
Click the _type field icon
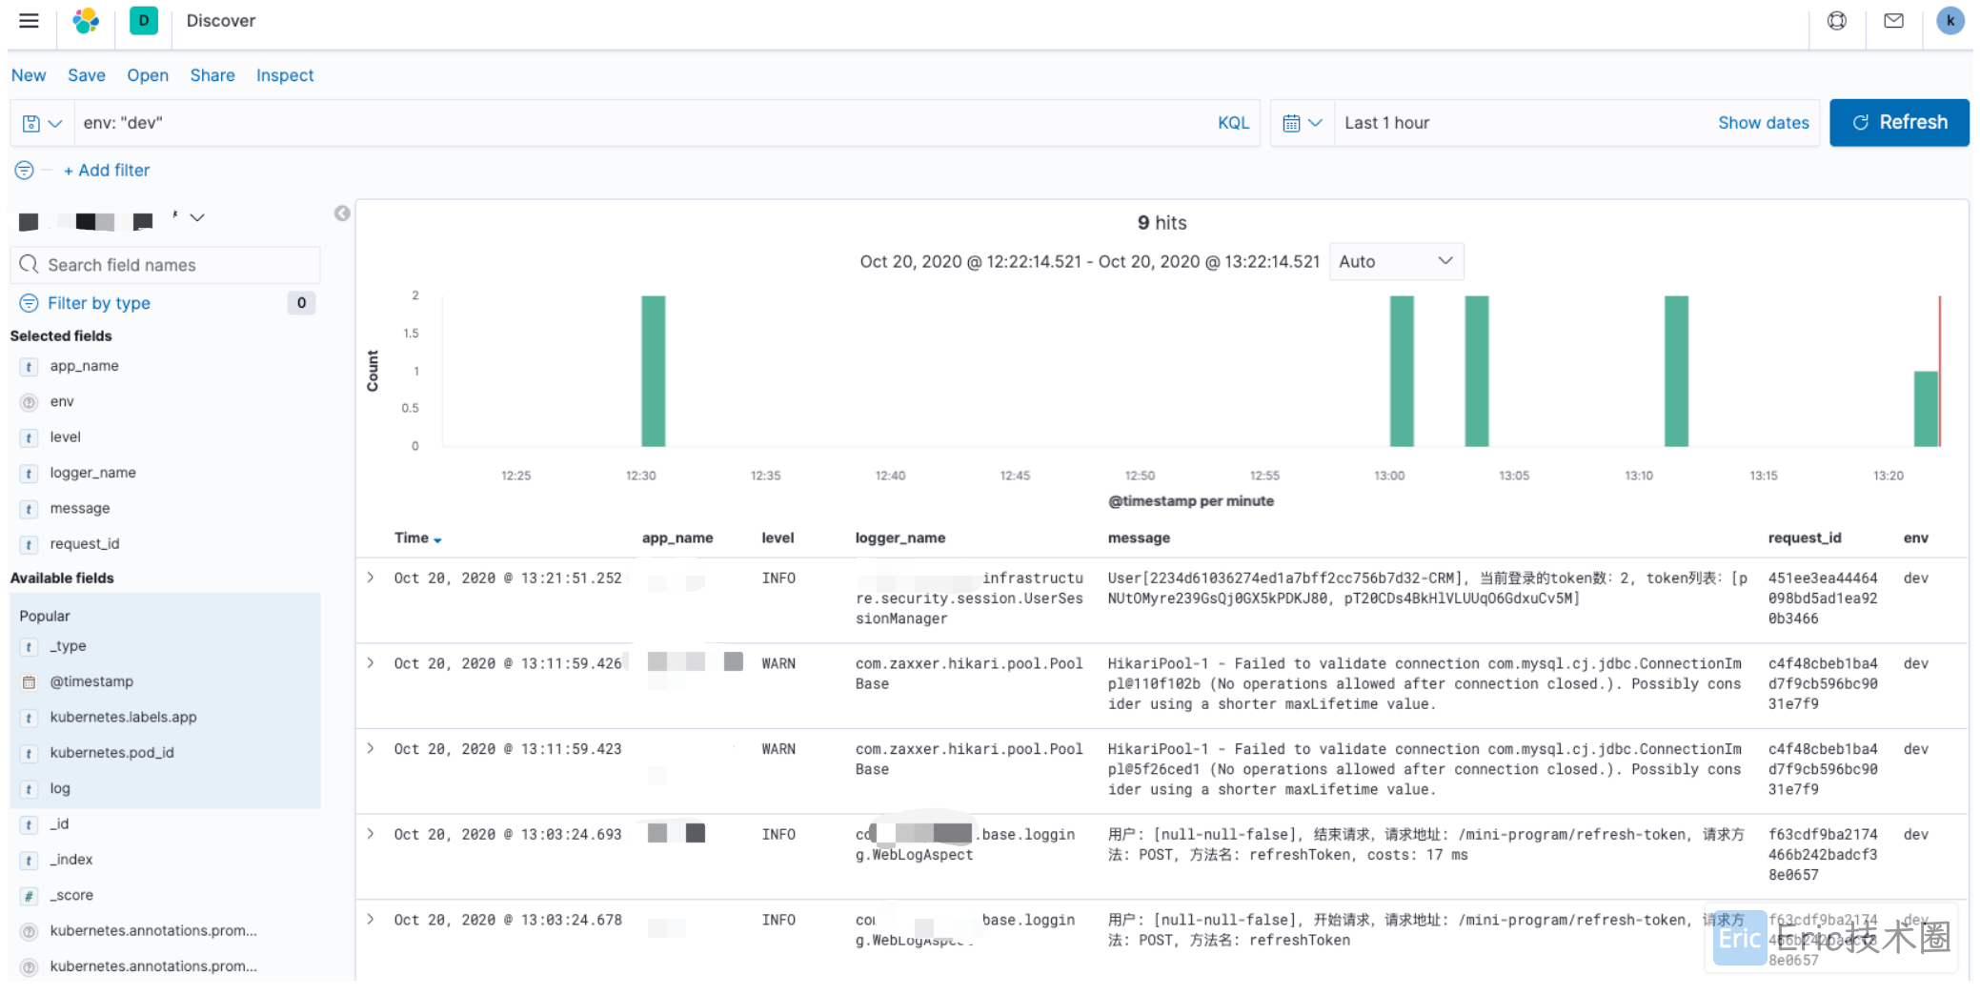[30, 647]
